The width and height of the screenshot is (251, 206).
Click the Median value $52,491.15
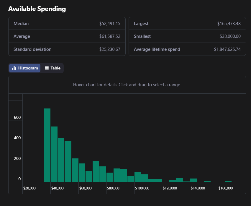(x=110, y=24)
